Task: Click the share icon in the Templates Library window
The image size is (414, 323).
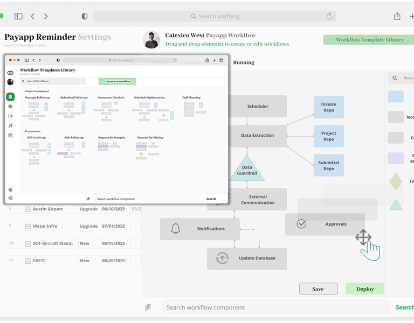Action: [x=207, y=60]
